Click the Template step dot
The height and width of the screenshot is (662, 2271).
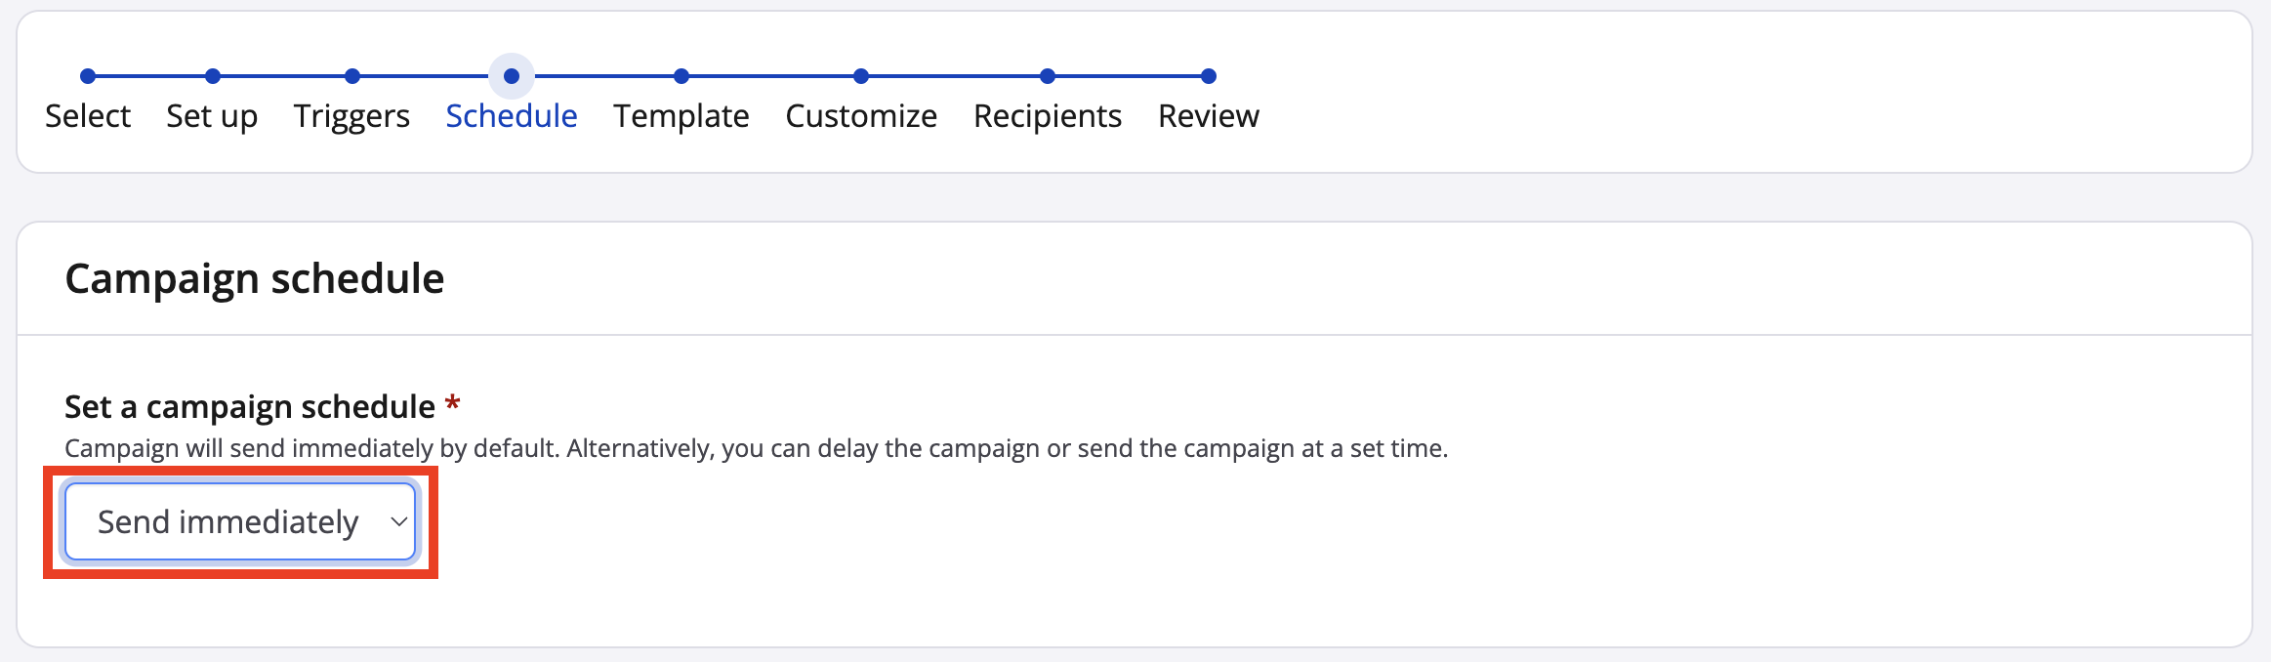(x=681, y=76)
